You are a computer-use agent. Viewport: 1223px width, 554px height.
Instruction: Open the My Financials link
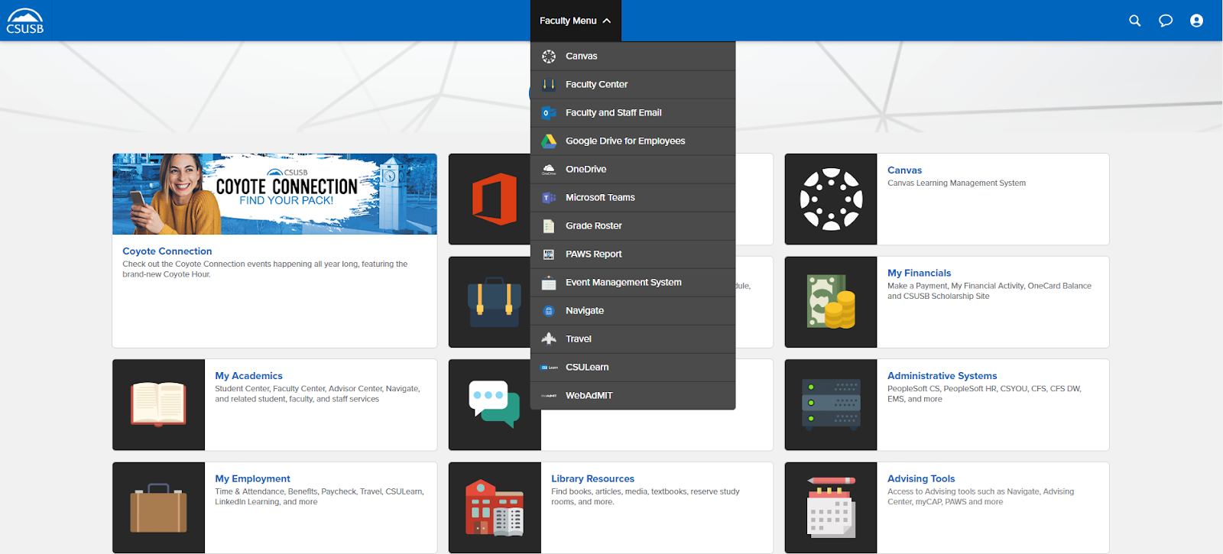point(919,274)
